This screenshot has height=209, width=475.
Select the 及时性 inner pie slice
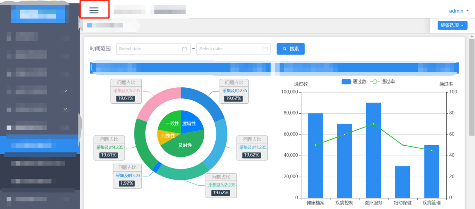[x=186, y=145]
